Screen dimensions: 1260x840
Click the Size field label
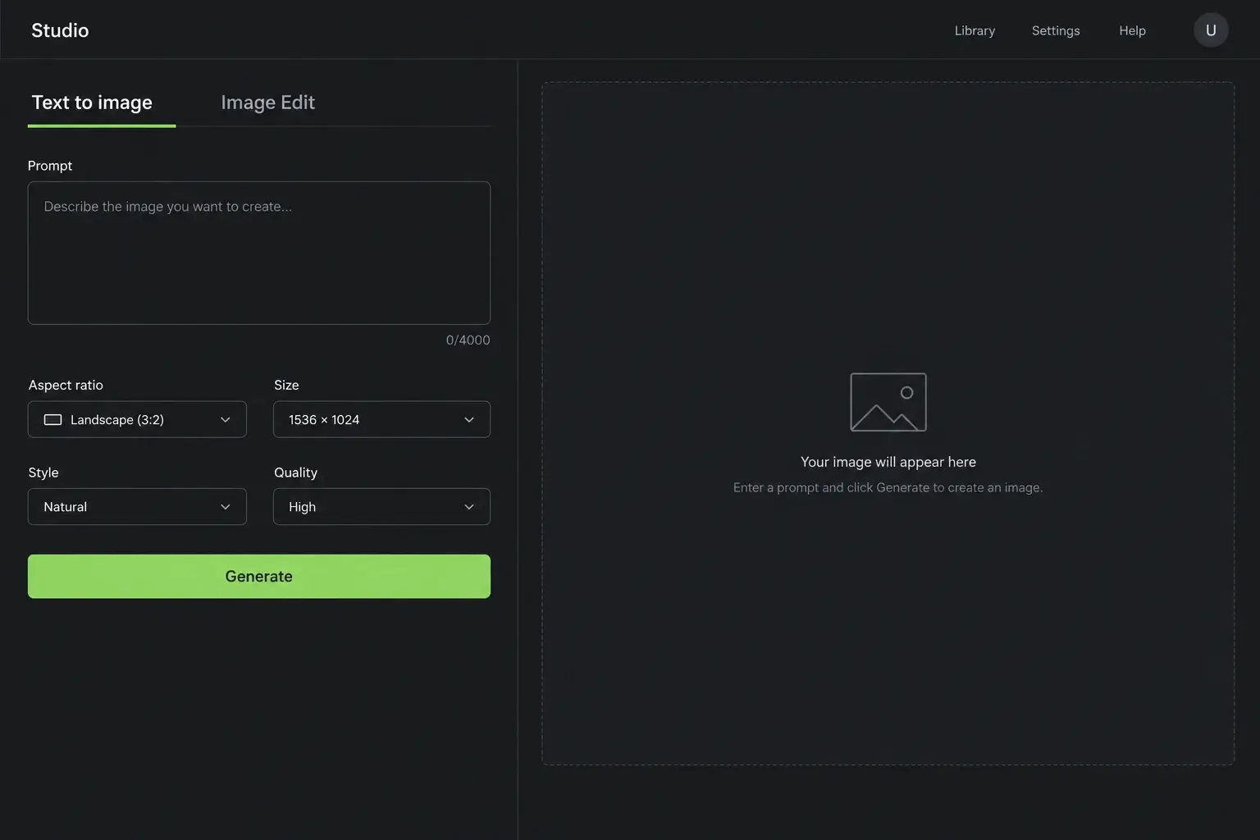(286, 385)
